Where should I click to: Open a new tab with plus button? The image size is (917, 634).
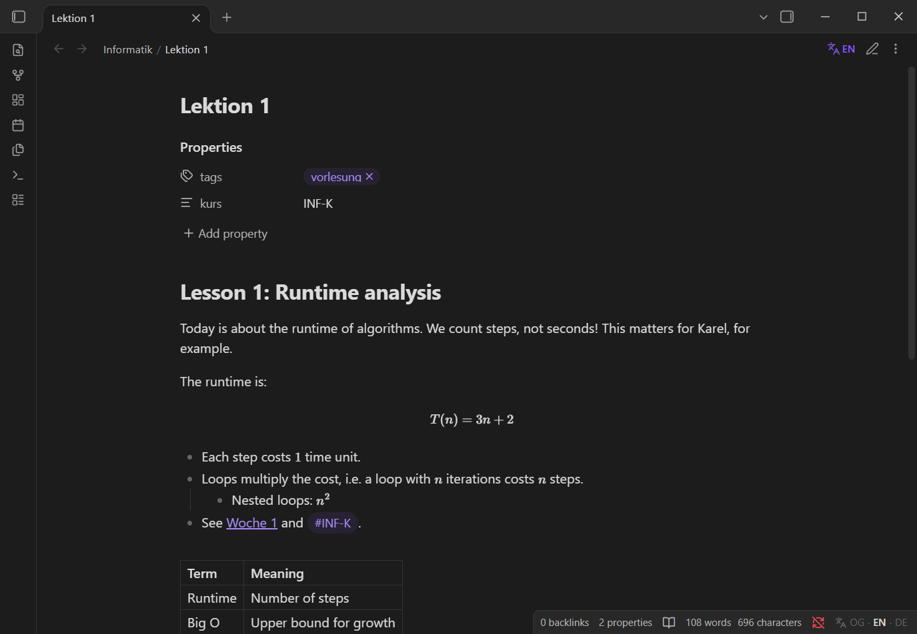(x=227, y=17)
